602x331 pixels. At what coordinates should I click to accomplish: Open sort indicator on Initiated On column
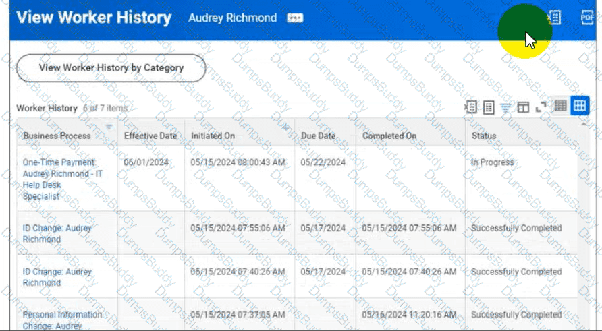click(285, 127)
